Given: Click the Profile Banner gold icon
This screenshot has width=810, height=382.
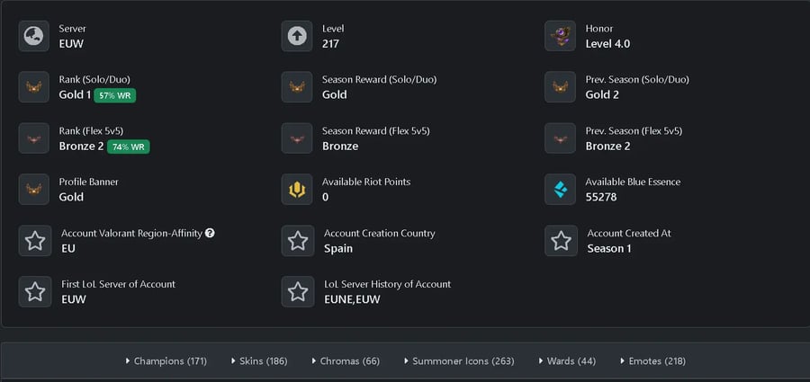Looking at the screenshot, I should (x=34, y=189).
